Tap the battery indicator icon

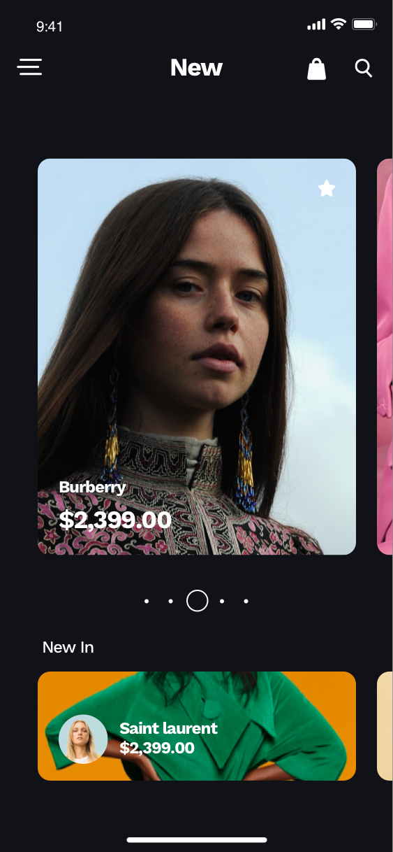point(364,24)
